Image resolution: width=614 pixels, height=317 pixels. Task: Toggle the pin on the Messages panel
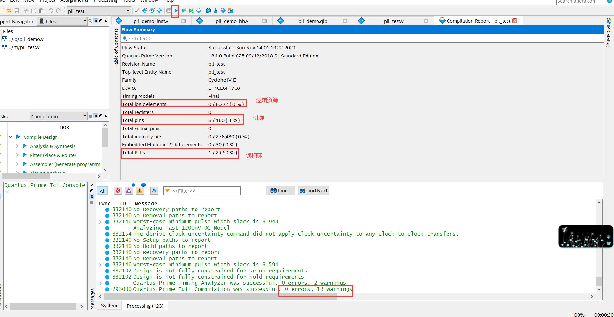pyautogui.click(x=92, y=197)
